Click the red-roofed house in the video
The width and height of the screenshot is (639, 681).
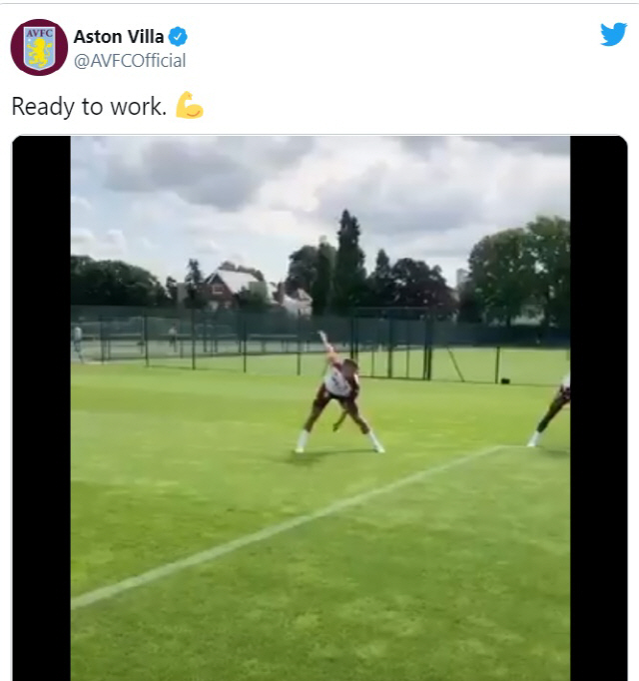click(229, 286)
